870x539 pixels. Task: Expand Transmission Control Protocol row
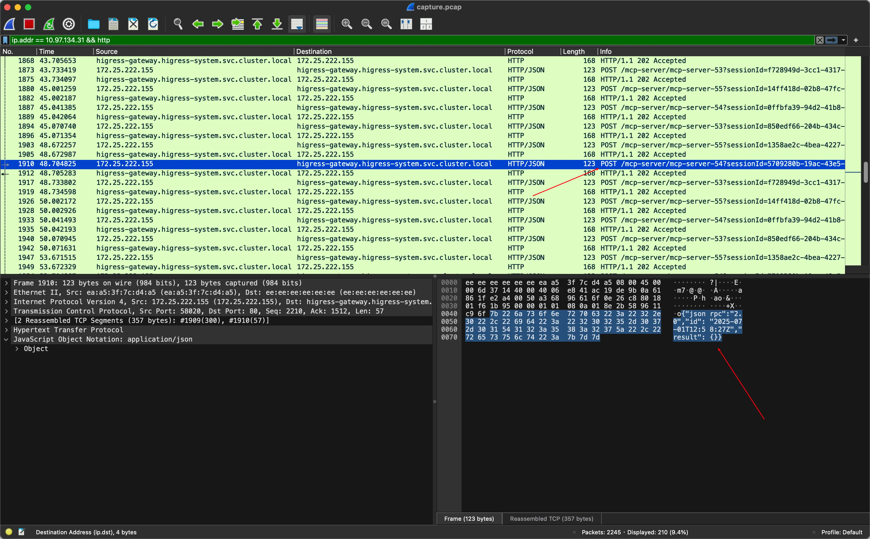[x=7, y=311]
